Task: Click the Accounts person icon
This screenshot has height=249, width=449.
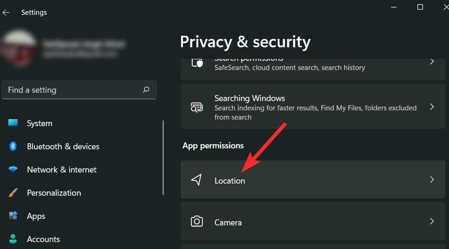Action: [13, 239]
